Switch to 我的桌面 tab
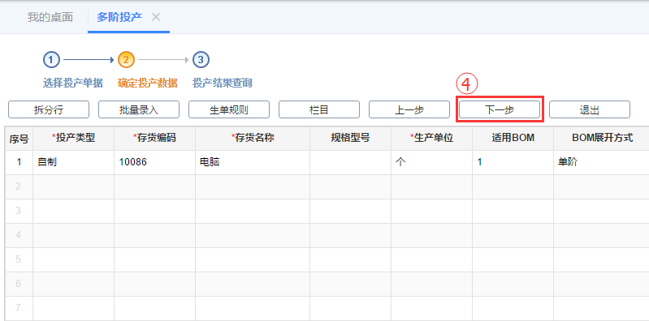Screen dimensions: 649x321 pyautogui.click(x=50, y=17)
